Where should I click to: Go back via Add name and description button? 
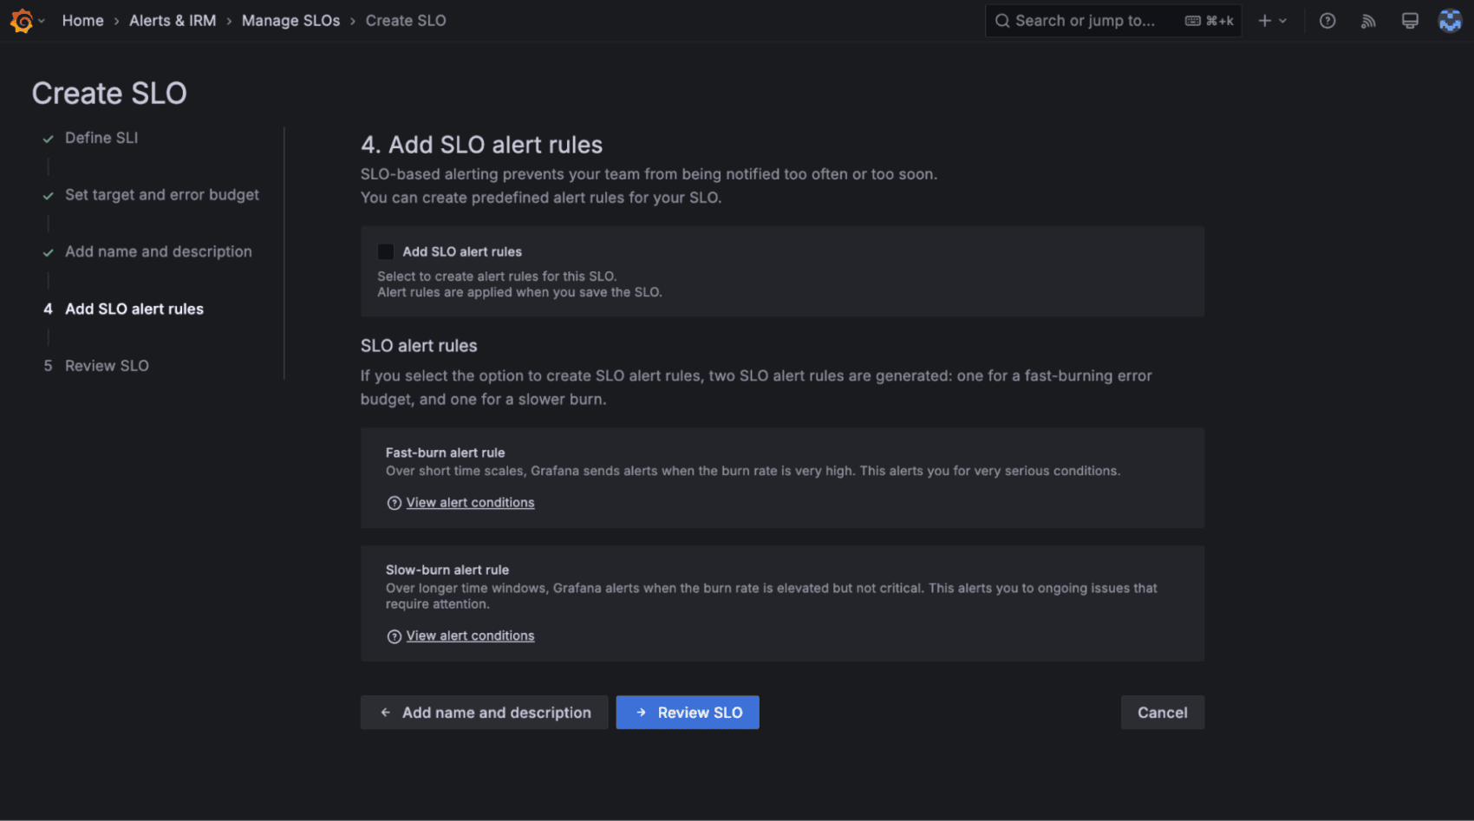click(x=484, y=713)
